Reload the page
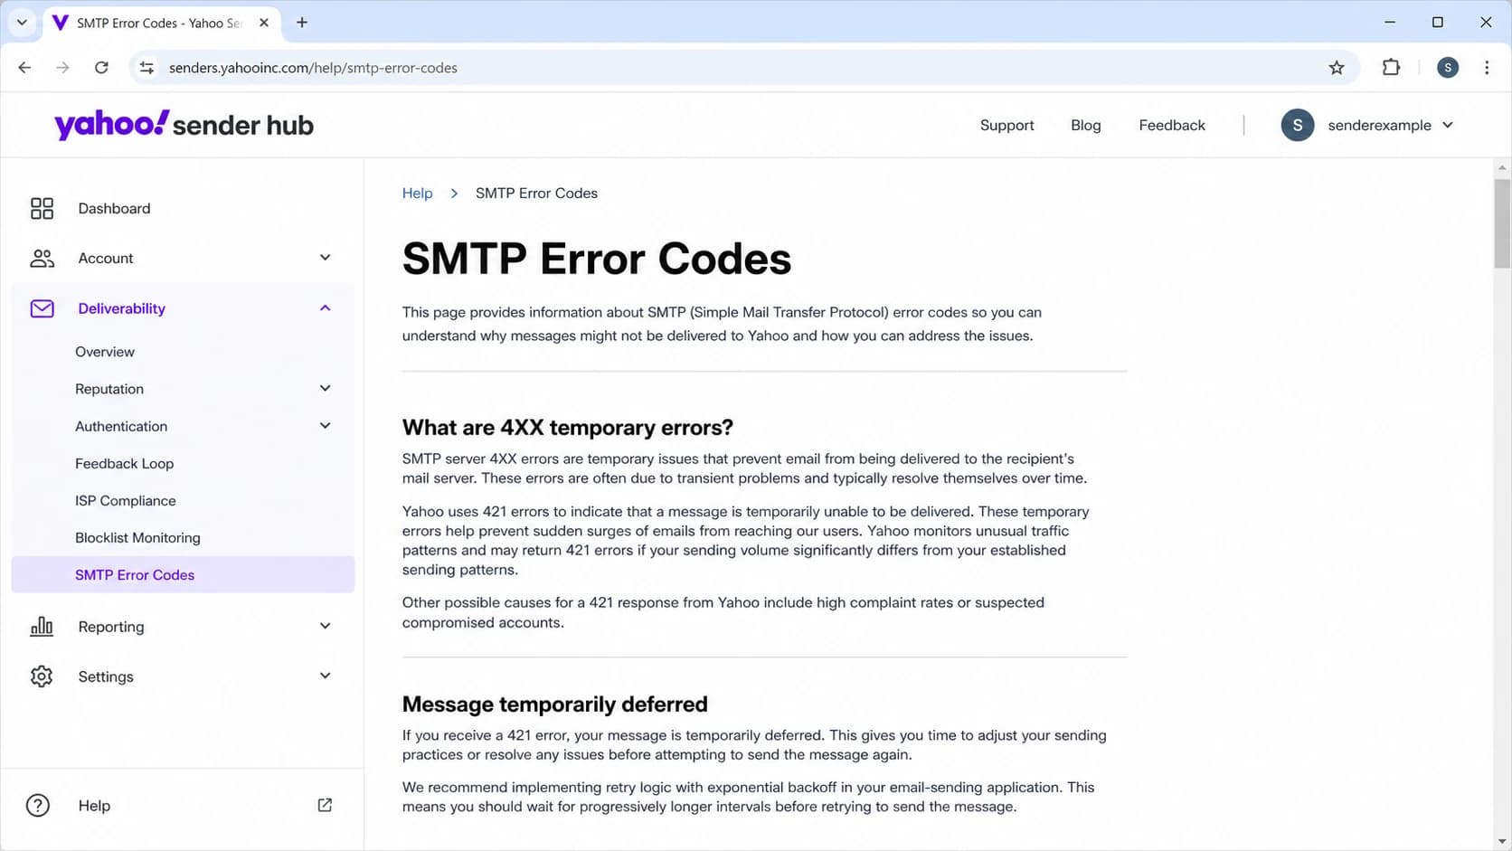The width and height of the screenshot is (1512, 851). coord(101,68)
